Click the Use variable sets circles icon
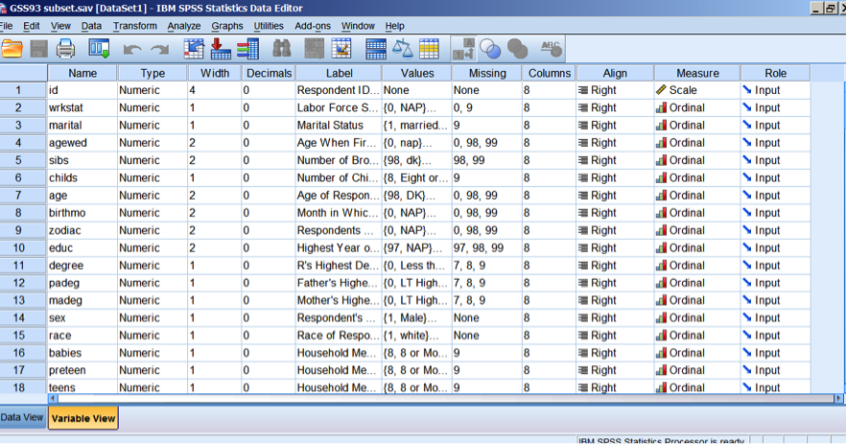Image resolution: width=846 pixels, height=444 pixels. 490,49
